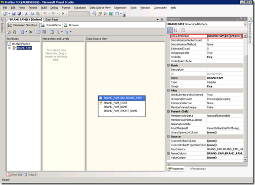Click the New Project toolbar icon

click(x=5, y=14)
